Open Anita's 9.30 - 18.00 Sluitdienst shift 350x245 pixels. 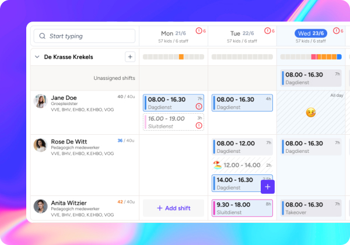coord(242,208)
